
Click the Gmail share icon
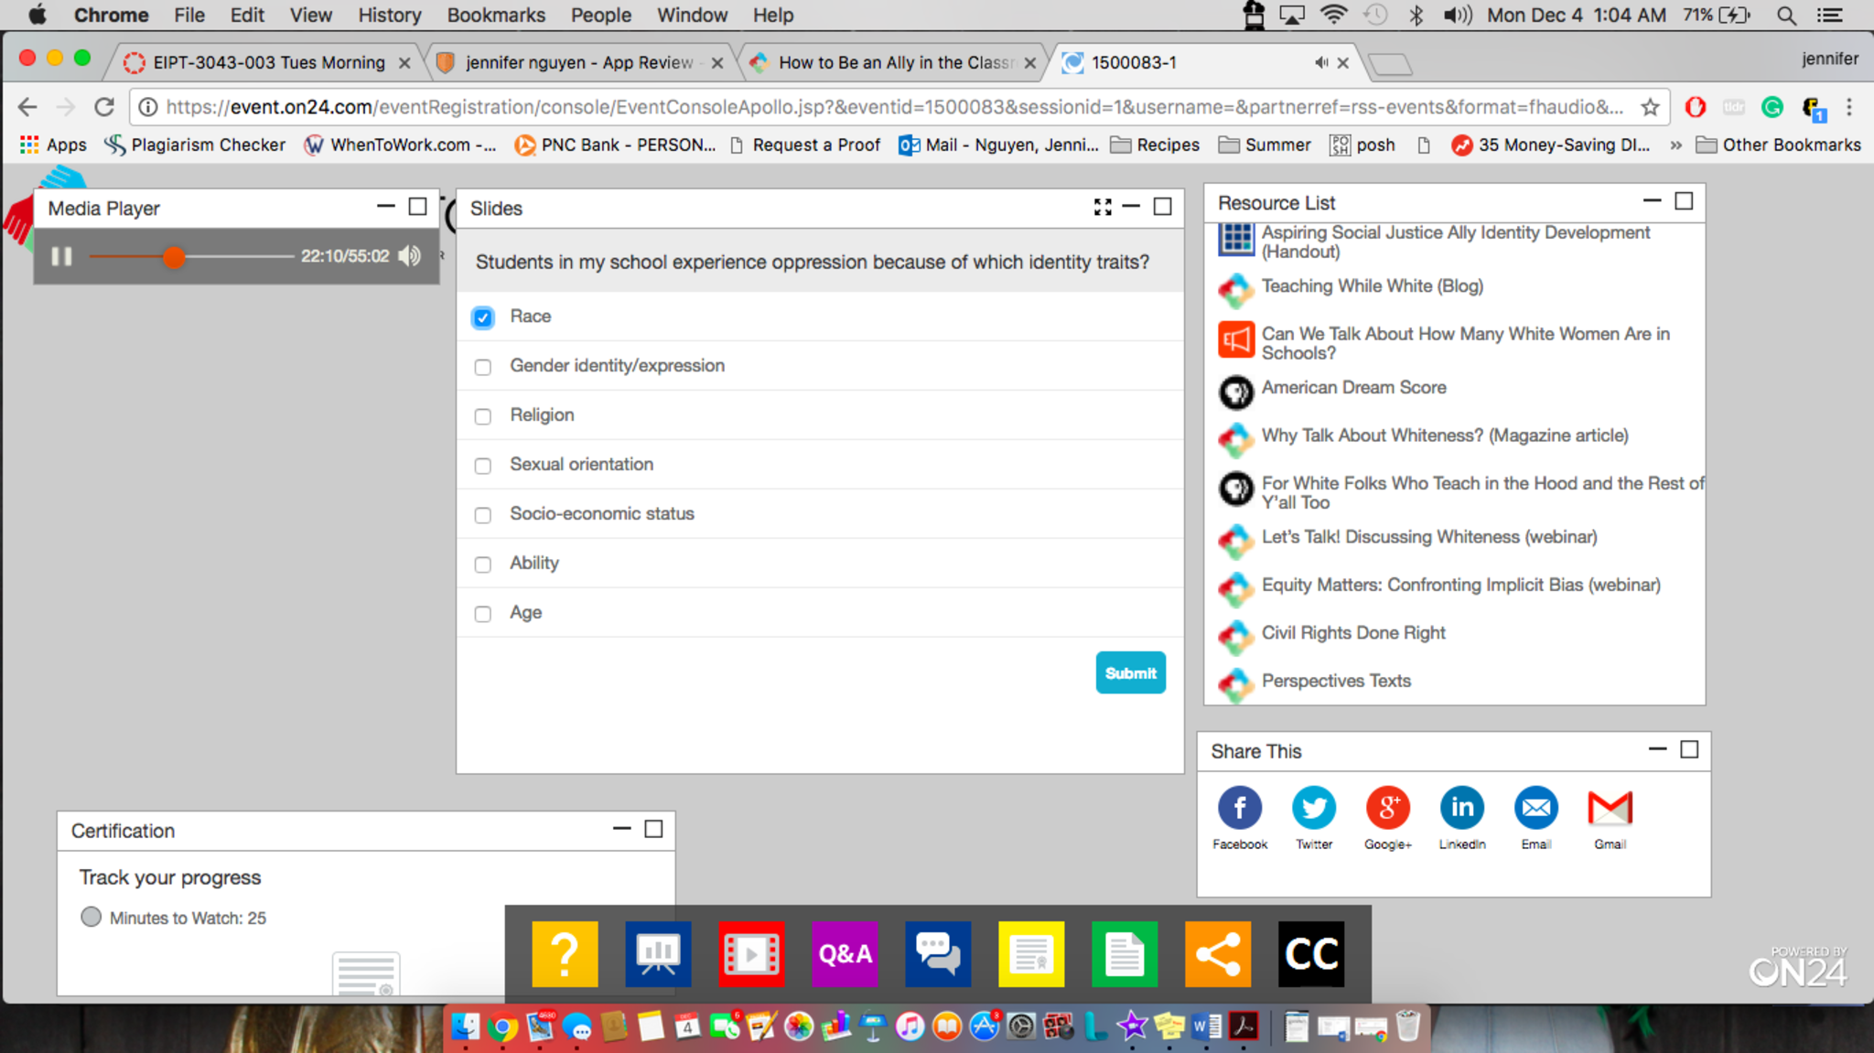(x=1610, y=808)
